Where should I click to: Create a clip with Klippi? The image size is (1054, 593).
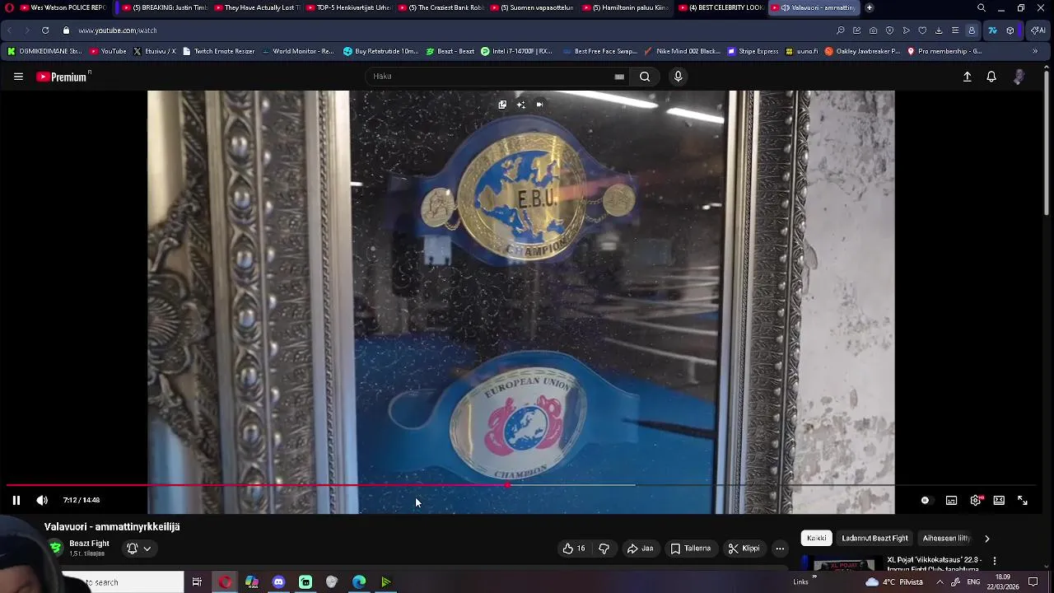[744, 549]
